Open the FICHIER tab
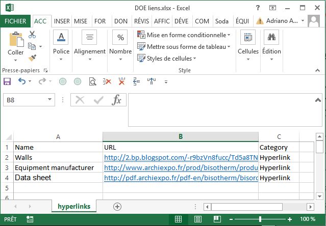The image size is (326, 226). point(15,21)
